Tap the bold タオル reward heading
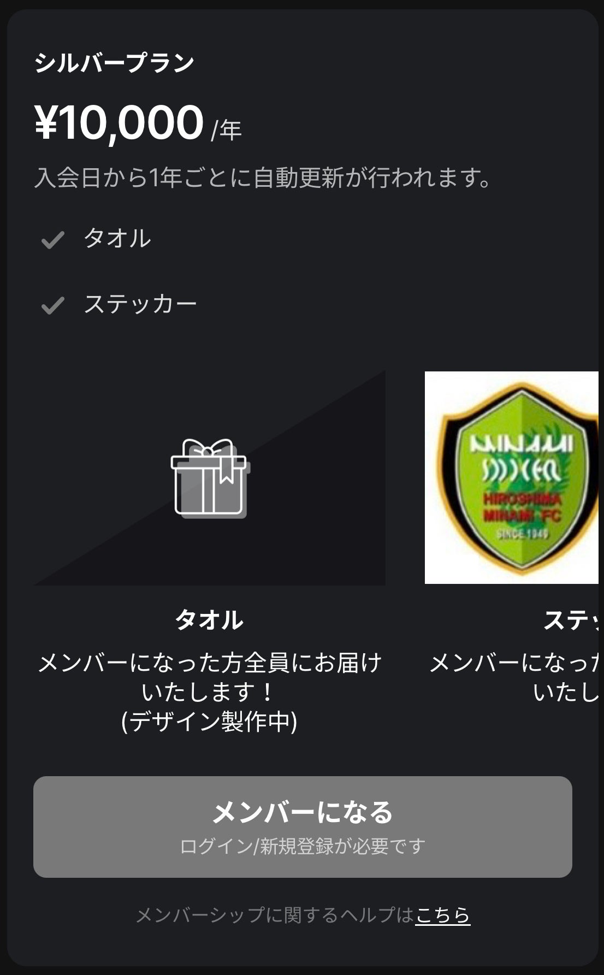 pos(209,620)
